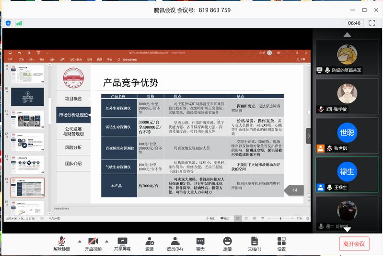Open the members list (成员)
383x256 pixels.
(x=174, y=242)
